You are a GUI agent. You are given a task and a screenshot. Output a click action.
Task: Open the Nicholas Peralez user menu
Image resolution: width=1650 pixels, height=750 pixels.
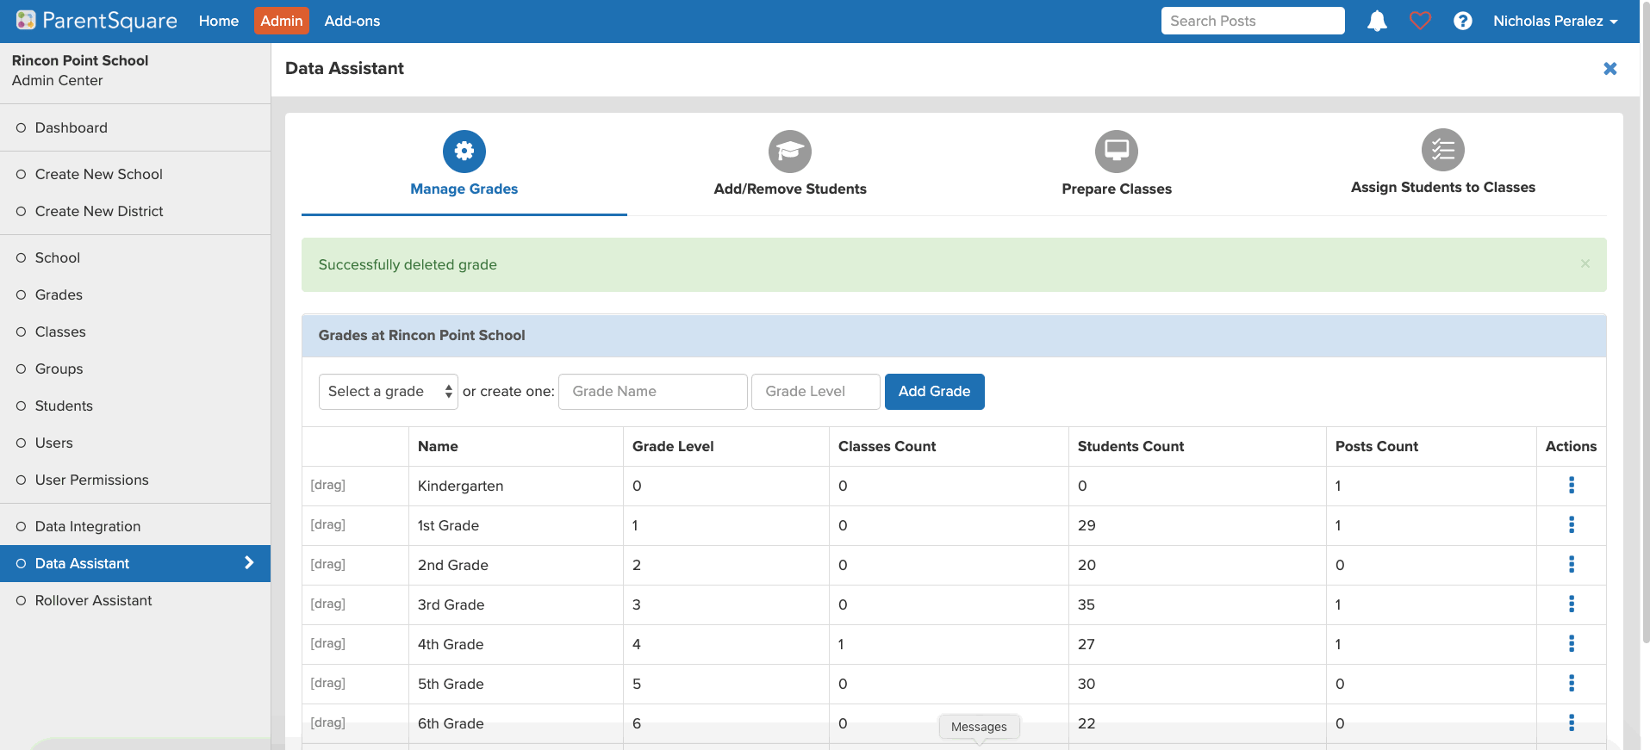pos(1555,21)
